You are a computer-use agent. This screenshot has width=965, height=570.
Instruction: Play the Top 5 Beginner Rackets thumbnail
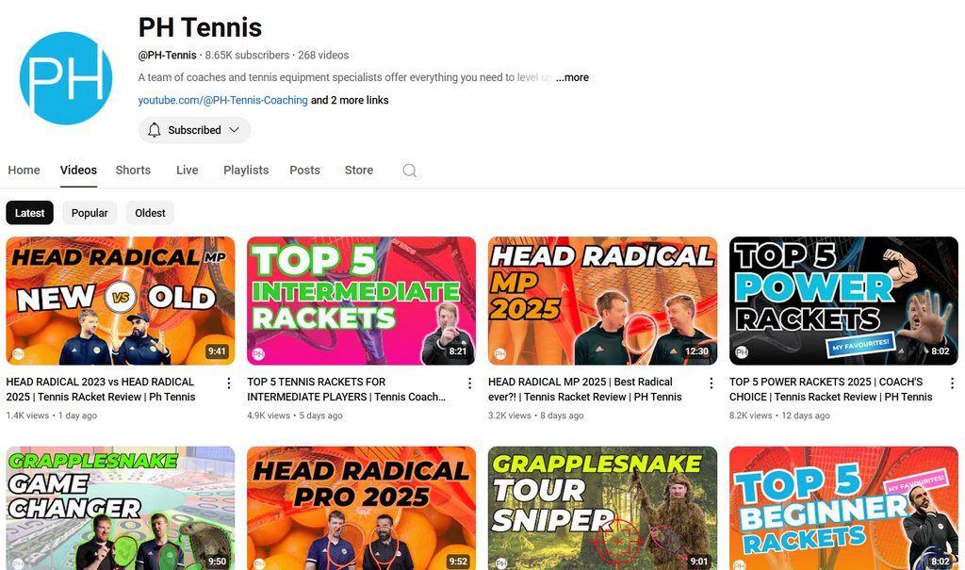pos(843,508)
